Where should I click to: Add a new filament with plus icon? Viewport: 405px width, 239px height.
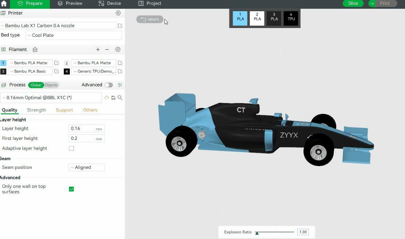(98, 50)
